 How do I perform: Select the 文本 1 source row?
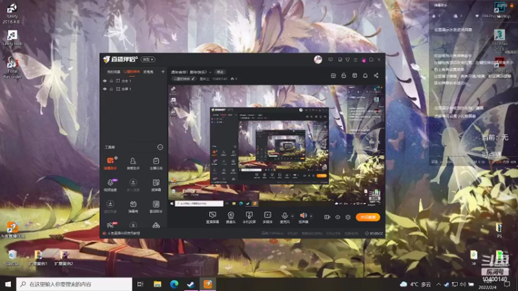click(133, 81)
